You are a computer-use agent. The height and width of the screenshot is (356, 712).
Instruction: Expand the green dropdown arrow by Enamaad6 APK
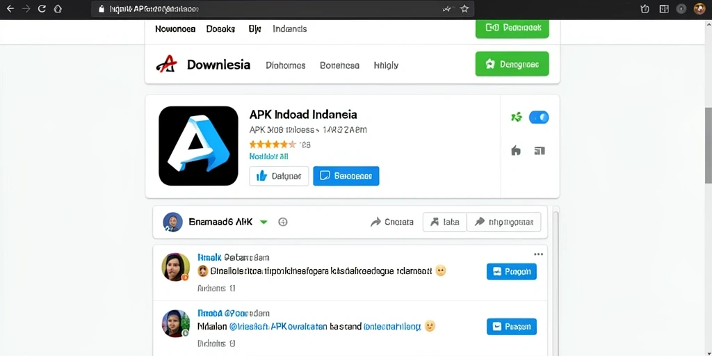264,222
